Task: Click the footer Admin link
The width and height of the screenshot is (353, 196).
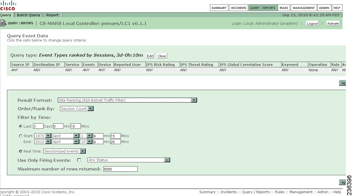Action: point(323,192)
